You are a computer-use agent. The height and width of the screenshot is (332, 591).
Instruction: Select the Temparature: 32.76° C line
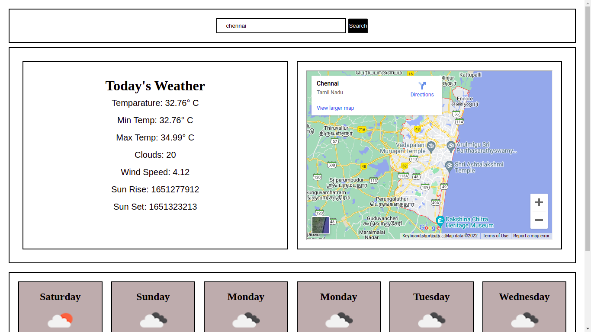coord(155,103)
